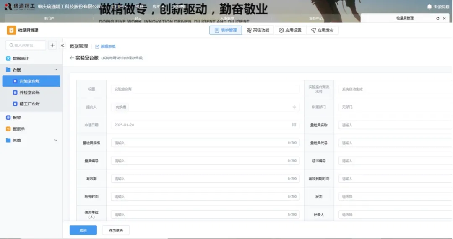Click the plus icon in 提交人 field
Screen dimensions: 453x239
294,107
